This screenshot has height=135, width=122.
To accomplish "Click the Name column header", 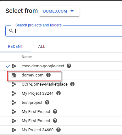I will 27,57.
